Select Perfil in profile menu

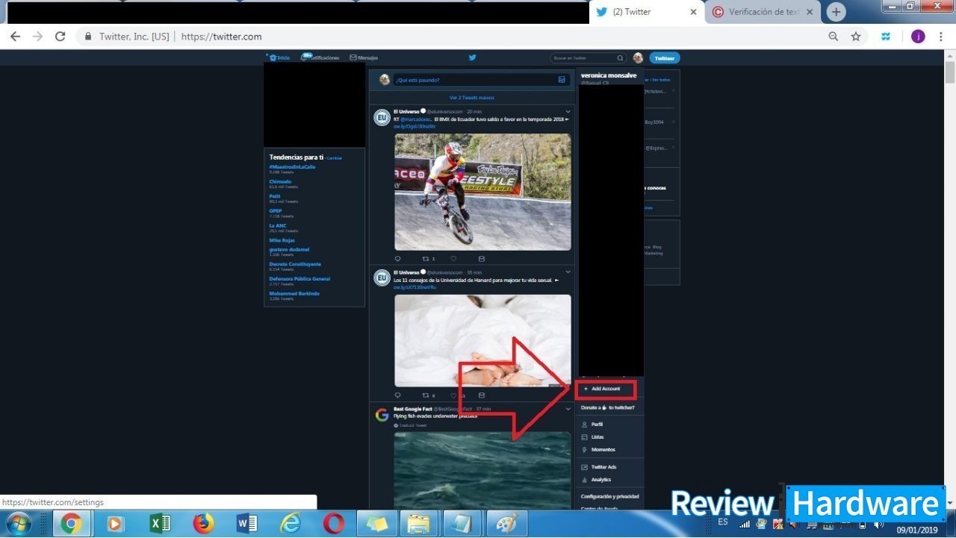[597, 425]
